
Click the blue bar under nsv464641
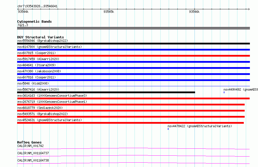[133, 68]
